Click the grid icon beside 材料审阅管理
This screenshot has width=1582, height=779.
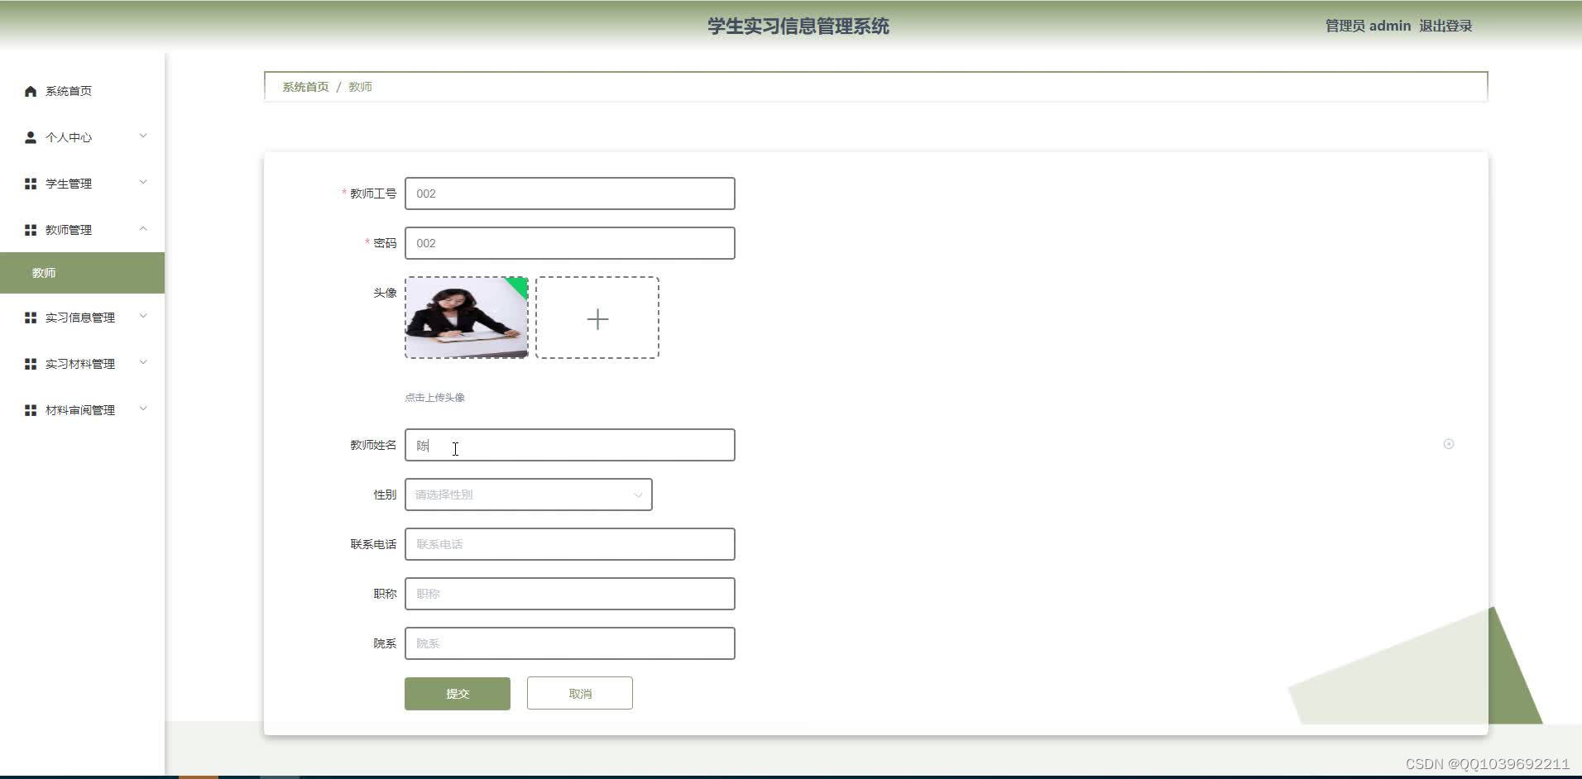(x=31, y=410)
